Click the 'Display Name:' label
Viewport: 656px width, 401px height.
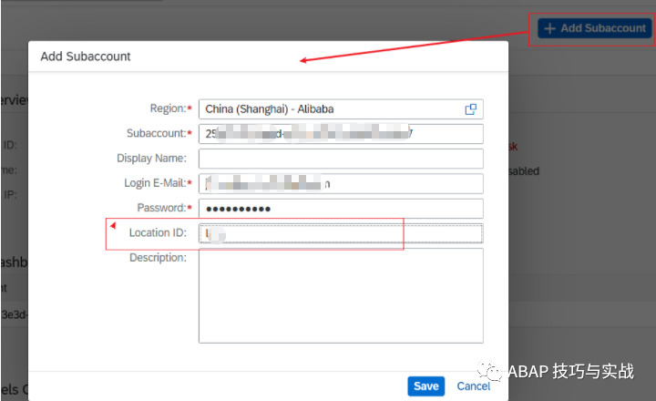pyautogui.click(x=151, y=158)
